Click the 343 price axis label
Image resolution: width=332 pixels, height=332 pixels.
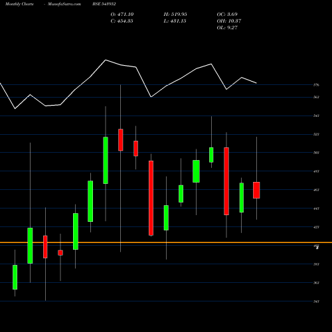click(x=316, y=301)
